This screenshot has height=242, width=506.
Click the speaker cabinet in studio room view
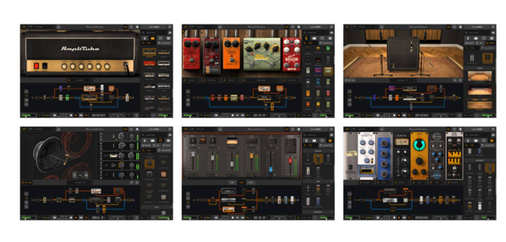[403, 53]
